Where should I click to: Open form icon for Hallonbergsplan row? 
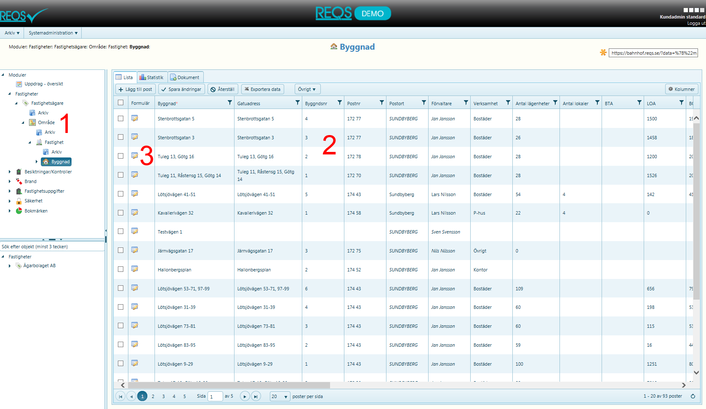[x=135, y=269]
